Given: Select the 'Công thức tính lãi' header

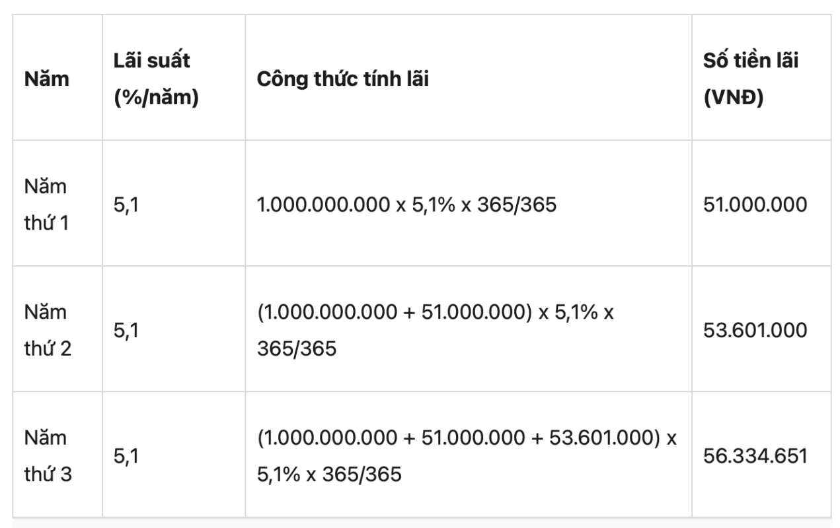Looking at the screenshot, I should click(x=343, y=79).
